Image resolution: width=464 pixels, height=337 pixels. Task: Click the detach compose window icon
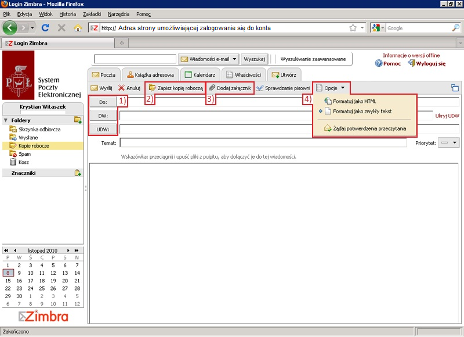point(455,88)
